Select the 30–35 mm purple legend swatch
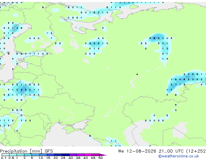 pyautogui.click(x=73, y=155)
